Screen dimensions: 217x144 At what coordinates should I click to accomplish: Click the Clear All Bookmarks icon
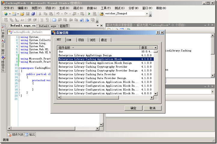(93, 20)
